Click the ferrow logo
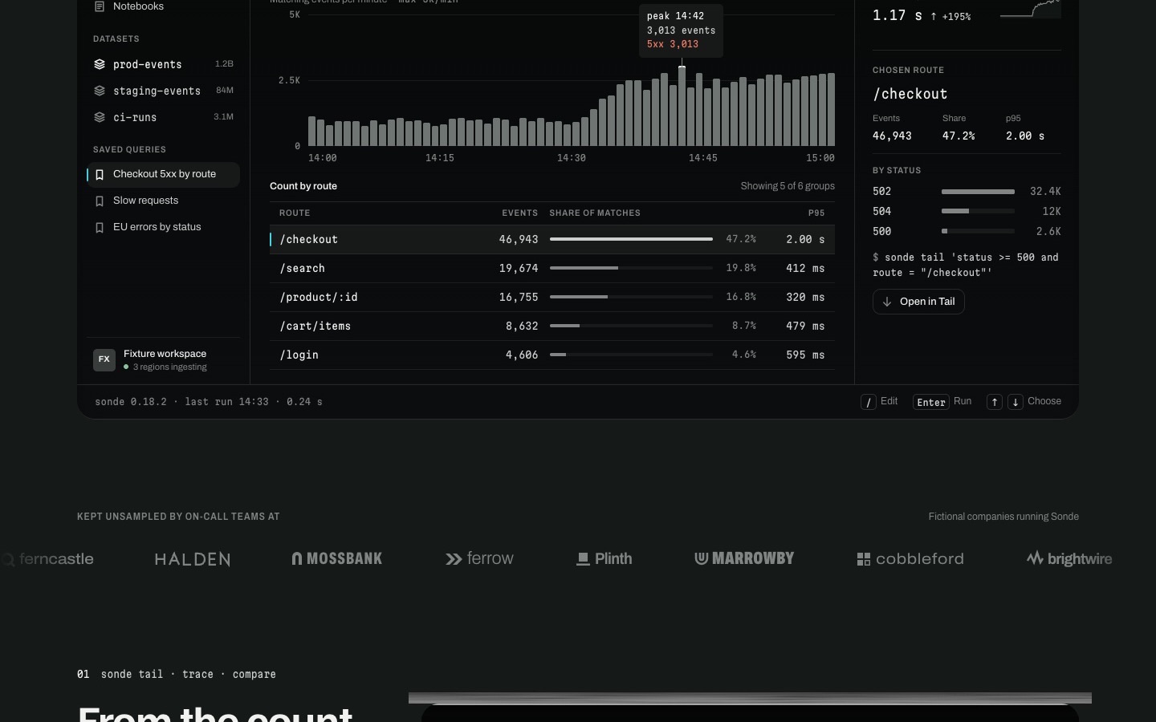This screenshot has width=1156, height=722. tap(480, 558)
